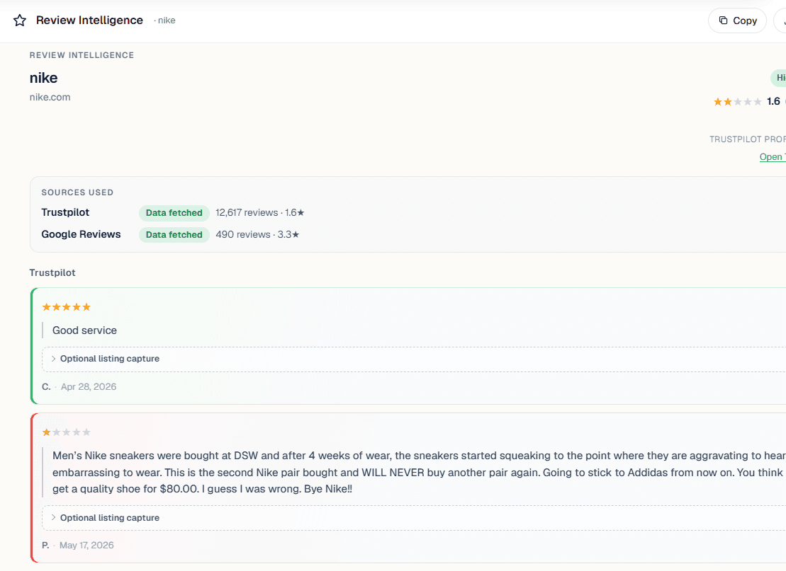786x571 pixels.
Task: Click the copy icon in the Copy button
Action: pyautogui.click(x=723, y=21)
